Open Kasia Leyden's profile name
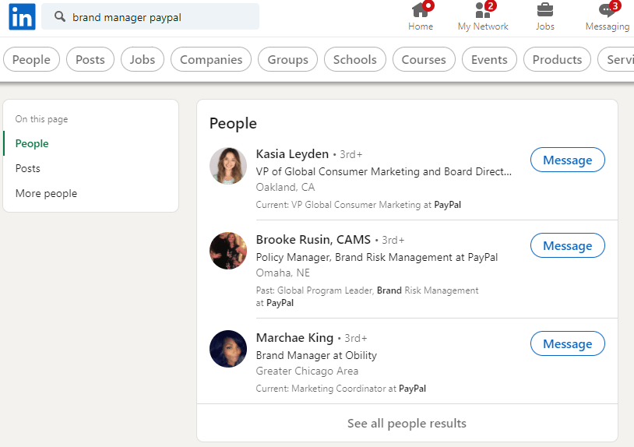Viewport: 634px width, 447px height. click(x=292, y=154)
